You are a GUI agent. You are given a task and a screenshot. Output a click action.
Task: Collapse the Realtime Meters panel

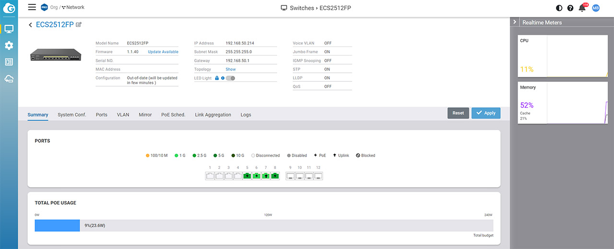pos(515,22)
